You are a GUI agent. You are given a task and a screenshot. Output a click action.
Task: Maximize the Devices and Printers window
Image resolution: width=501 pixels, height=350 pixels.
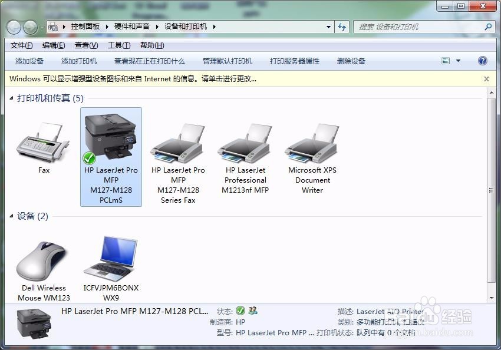[461, 6]
